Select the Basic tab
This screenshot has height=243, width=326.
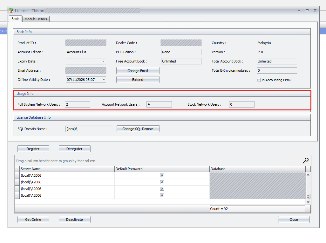pyautogui.click(x=15, y=19)
